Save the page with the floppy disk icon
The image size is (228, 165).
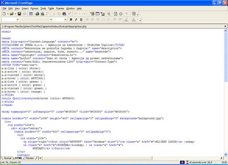click(x=19, y=14)
